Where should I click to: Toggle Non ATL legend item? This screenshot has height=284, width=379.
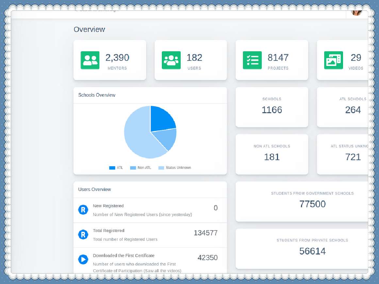coord(140,168)
